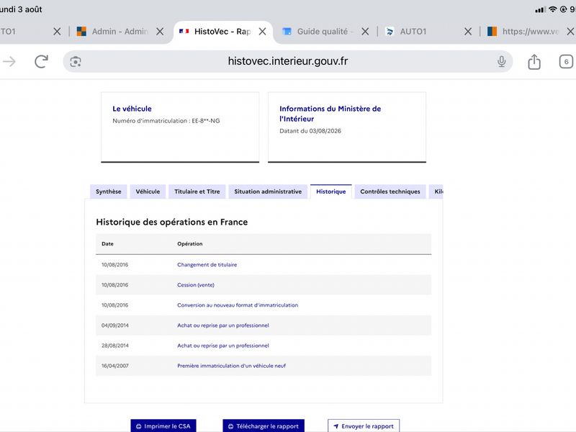
Task: Open the Situation administrative tab
Action: [x=268, y=192]
